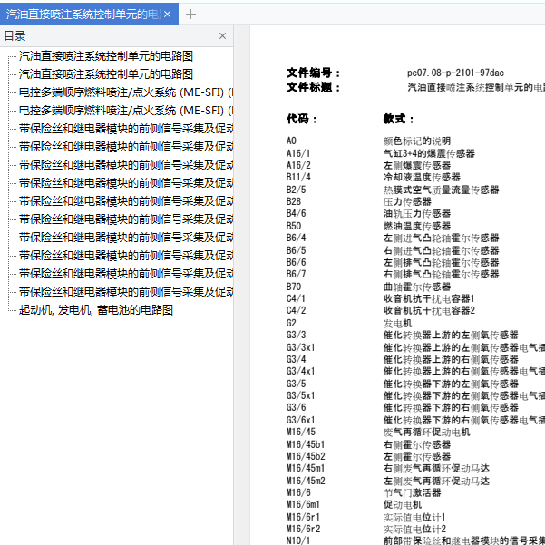Click 废气再循环促动电机 description

coord(426,432)
